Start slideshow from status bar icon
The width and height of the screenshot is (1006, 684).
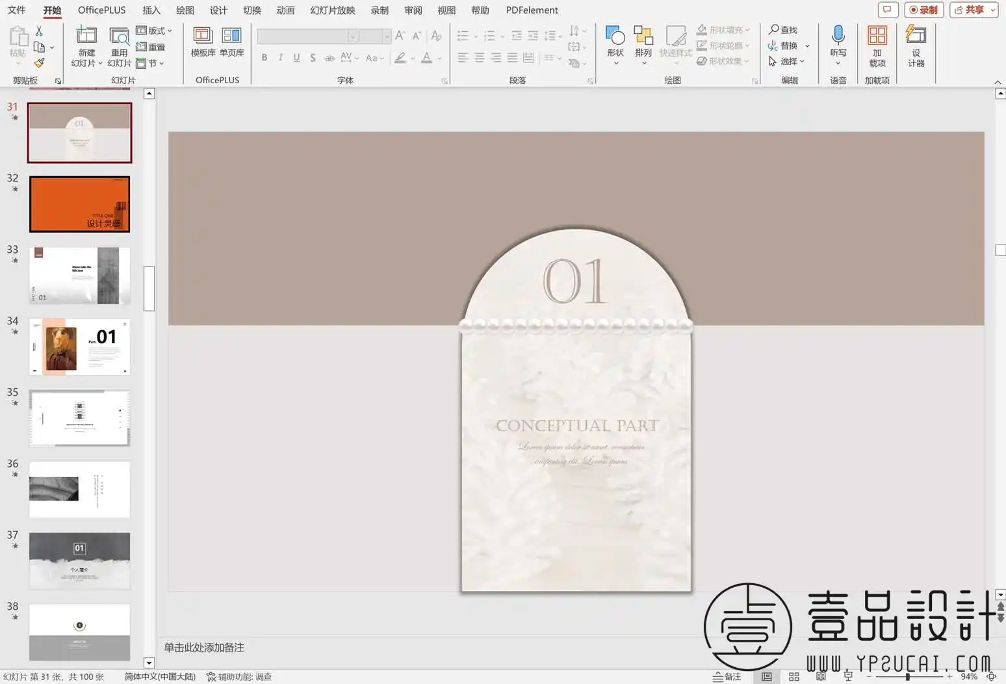(847, 677)
